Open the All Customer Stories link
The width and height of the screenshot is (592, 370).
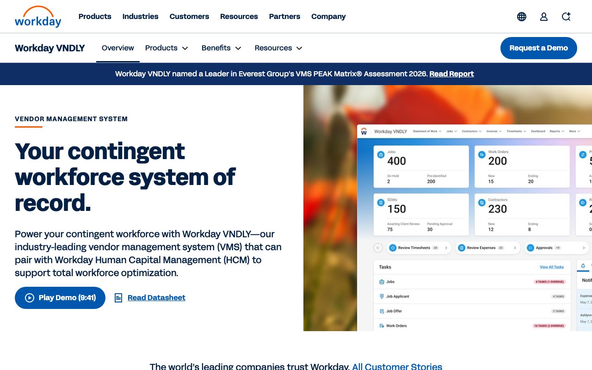(x=397, y=366)
